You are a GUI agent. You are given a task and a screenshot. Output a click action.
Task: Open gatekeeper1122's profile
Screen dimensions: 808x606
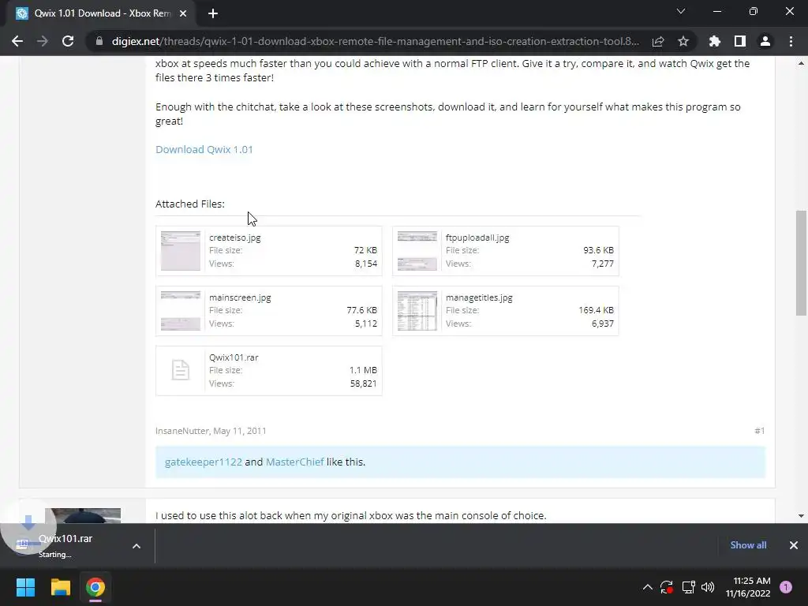pos(203,462)
